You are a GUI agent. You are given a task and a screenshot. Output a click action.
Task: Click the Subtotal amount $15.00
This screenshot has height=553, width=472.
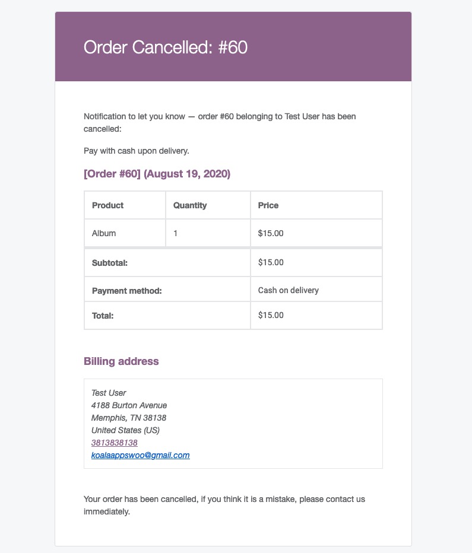click(x=271, y=262)
